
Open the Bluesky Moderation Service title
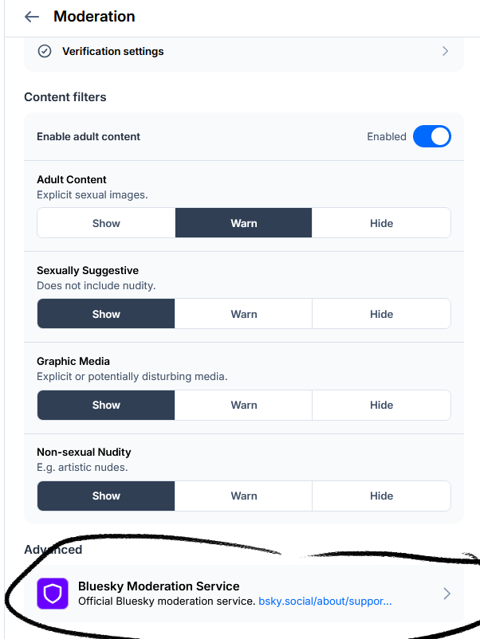(x=159, y=586)
